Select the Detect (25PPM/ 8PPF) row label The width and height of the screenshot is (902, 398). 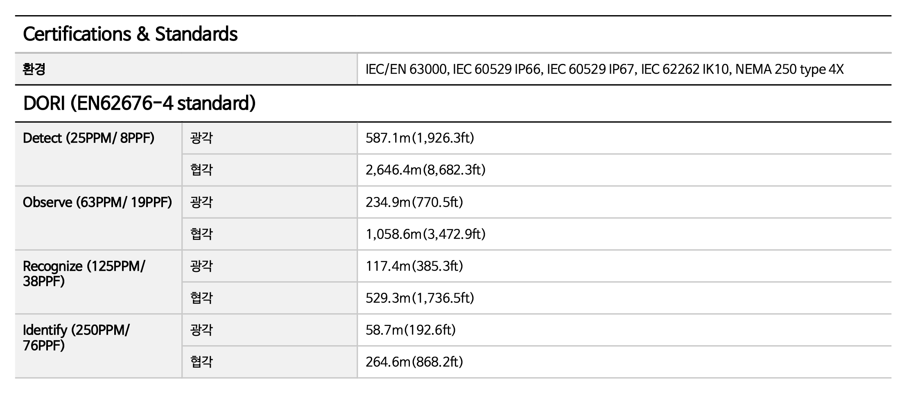(x=88, y=138)
